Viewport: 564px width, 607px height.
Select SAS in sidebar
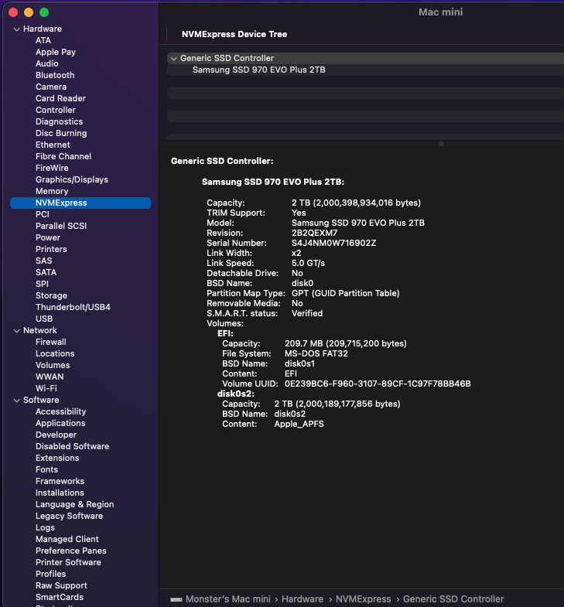44,261
